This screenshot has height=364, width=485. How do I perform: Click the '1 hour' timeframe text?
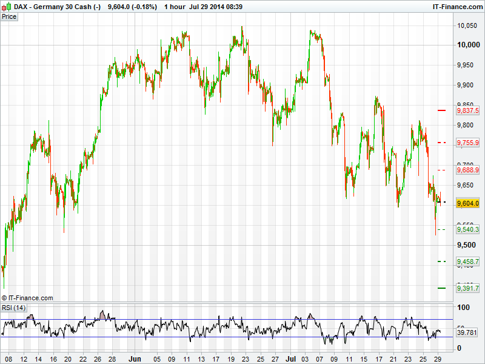175,7
